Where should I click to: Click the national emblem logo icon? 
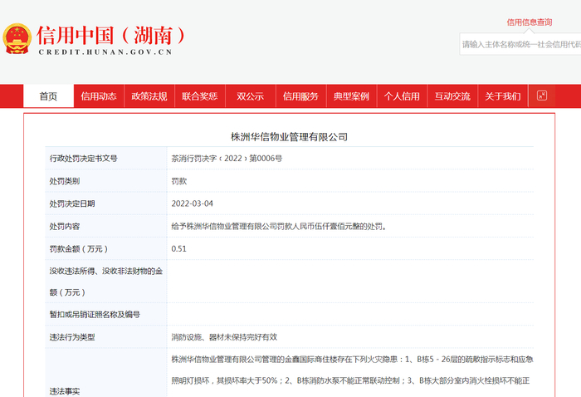point(17,39)
